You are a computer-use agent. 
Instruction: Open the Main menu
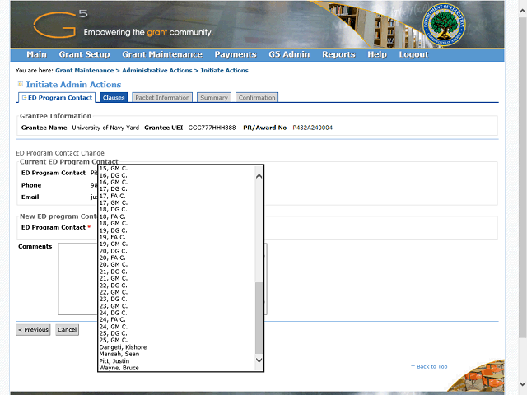36,54
